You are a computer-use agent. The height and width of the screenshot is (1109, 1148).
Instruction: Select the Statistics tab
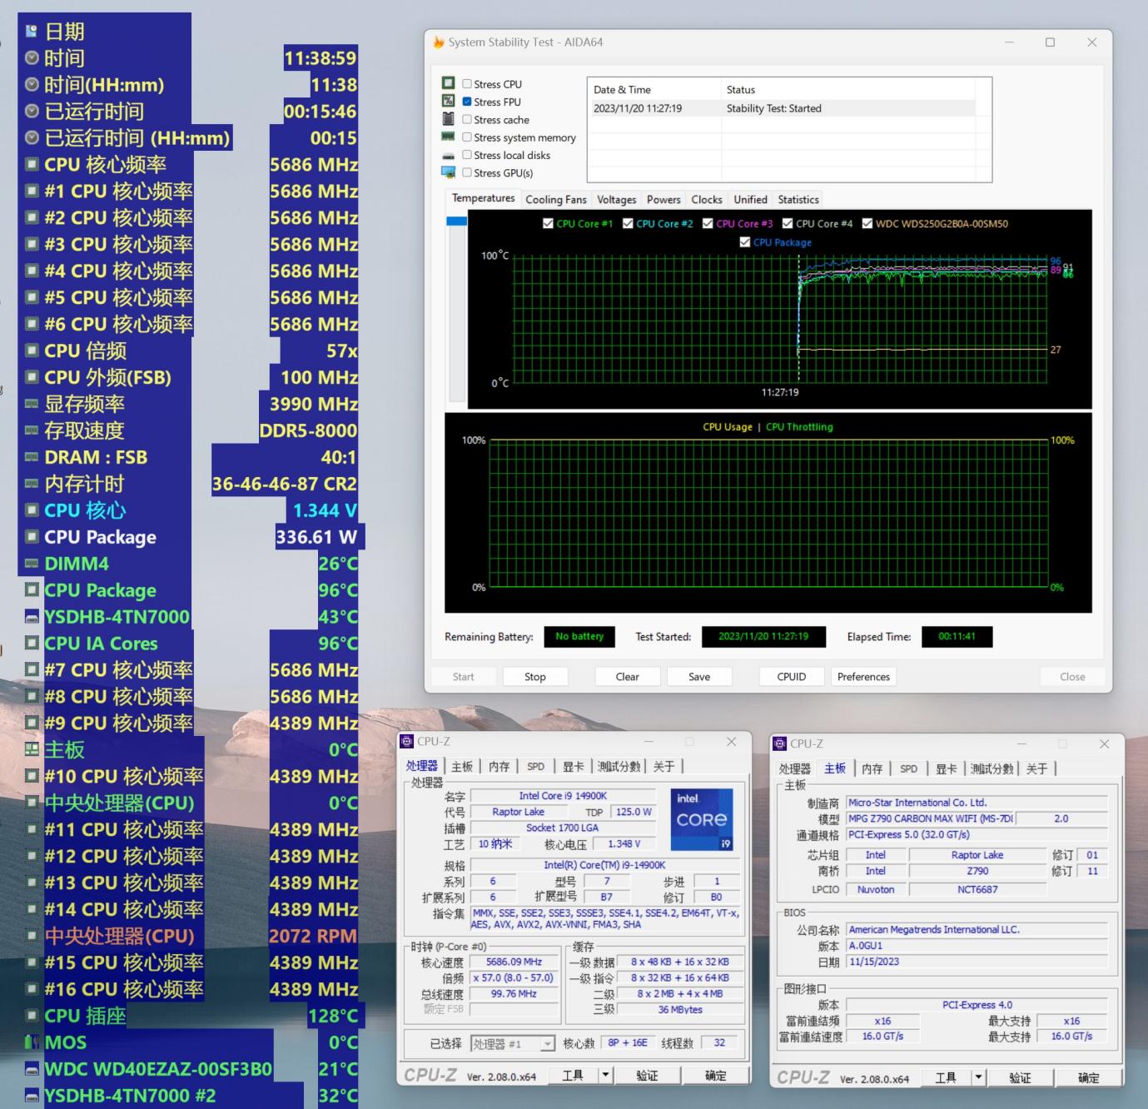pyautogui.click(x=798, y=200)
